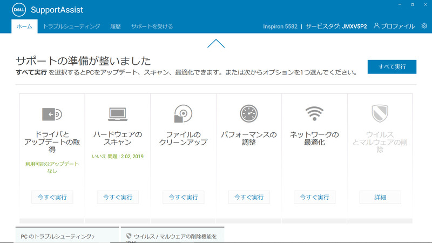
Task: Click the virus and malware shield icon
Action: coord(380,113)
